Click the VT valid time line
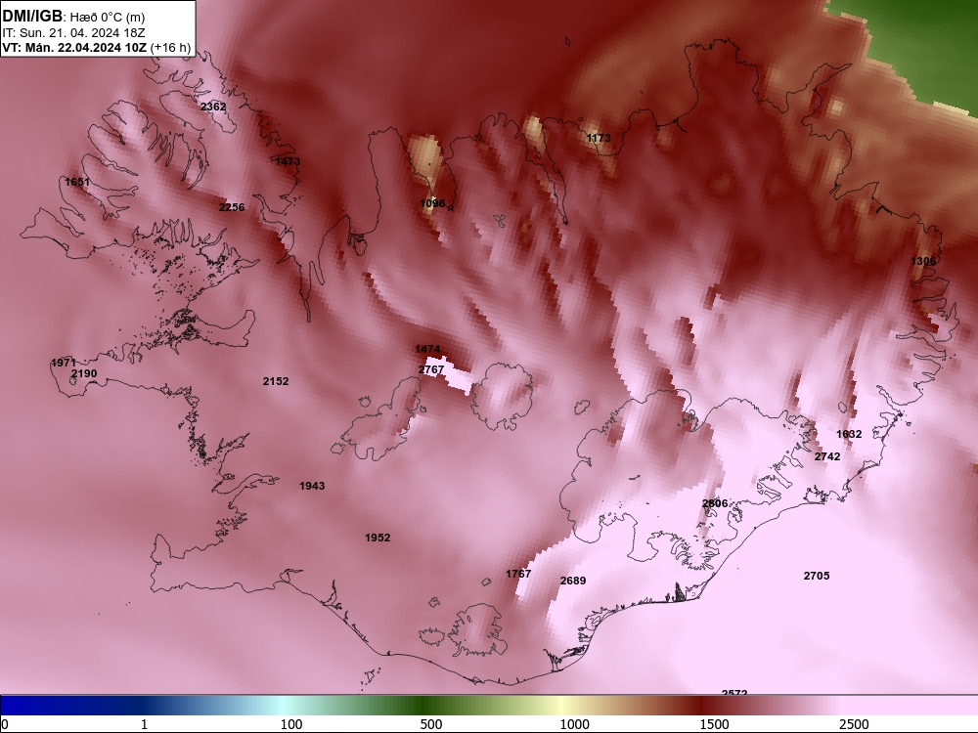This screenshot has width=978, height=733. (x=97, y=47)
